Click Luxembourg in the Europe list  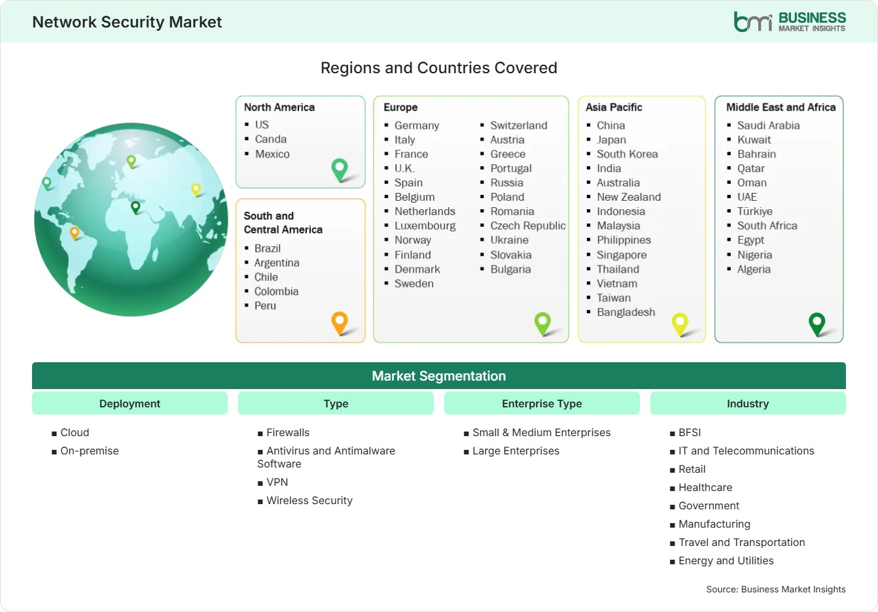425,226
